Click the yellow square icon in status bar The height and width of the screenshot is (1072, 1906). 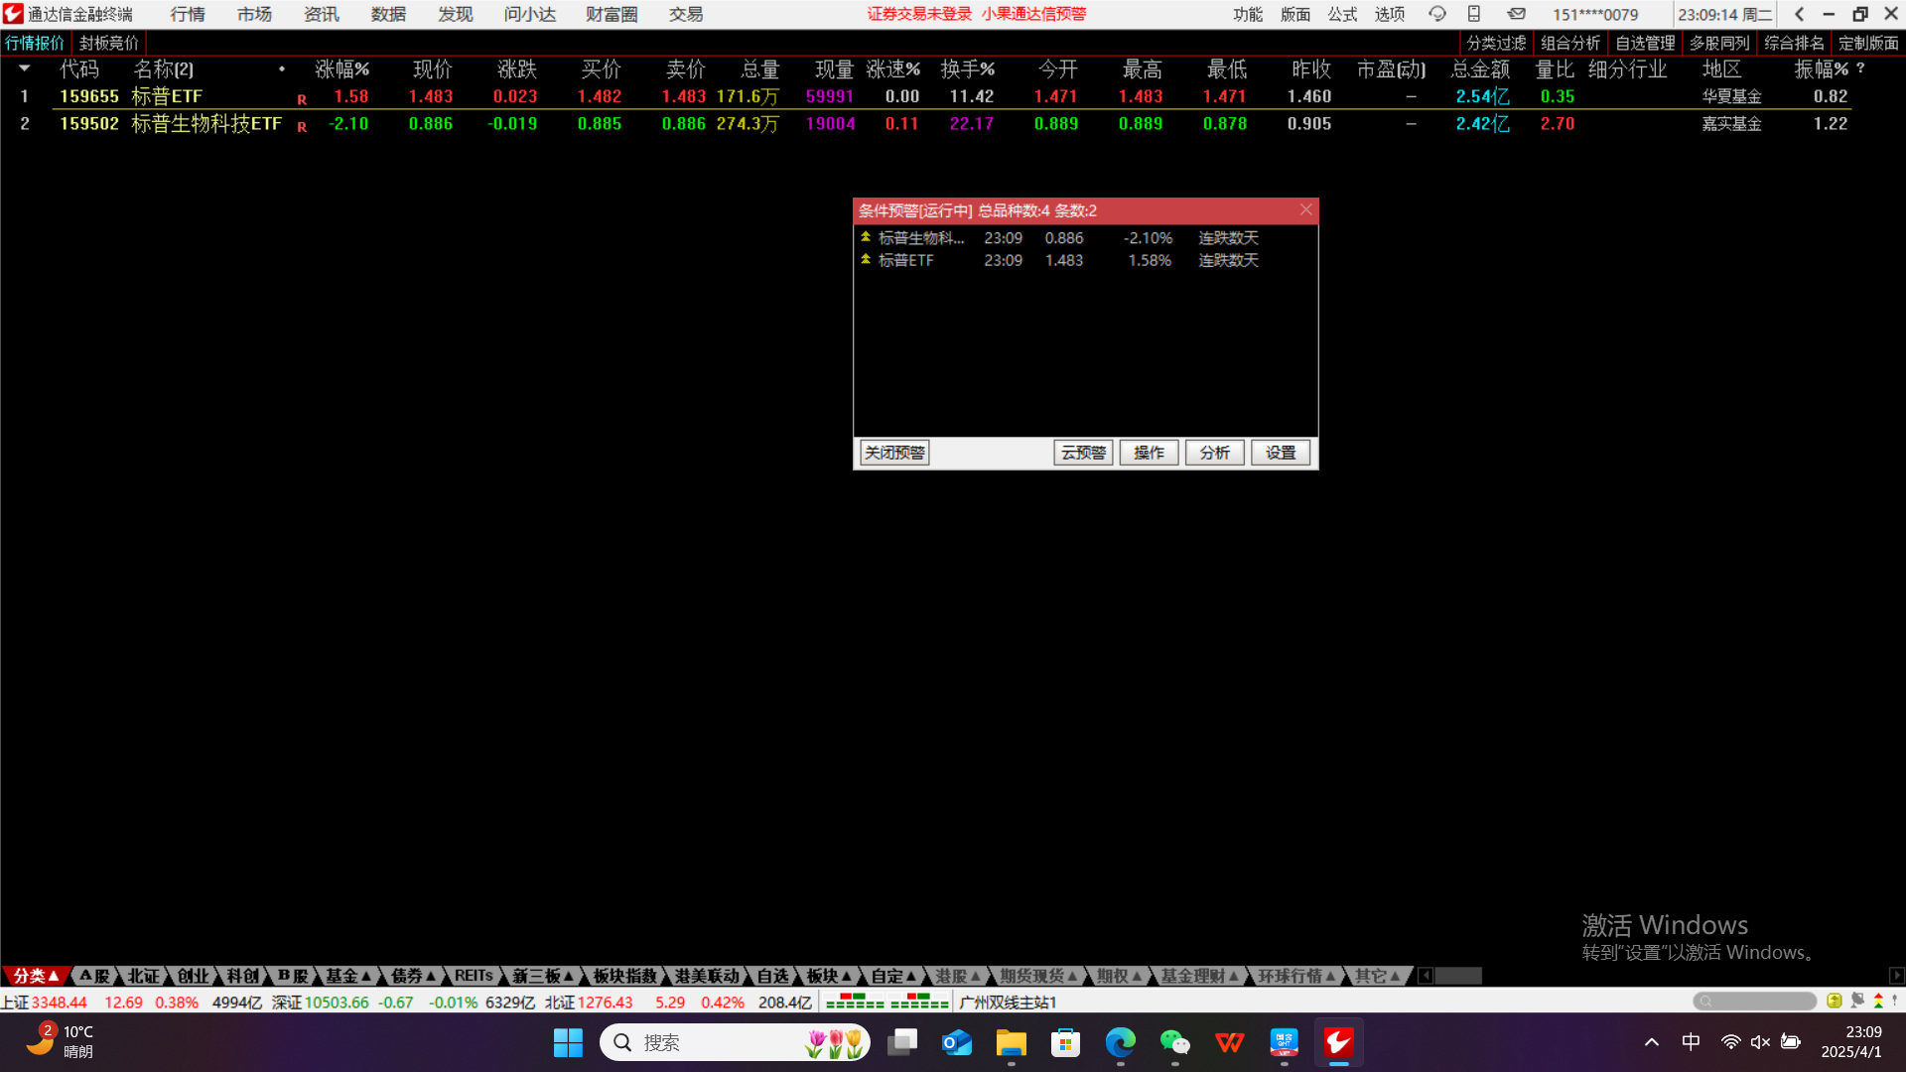click(1834, 1001)
